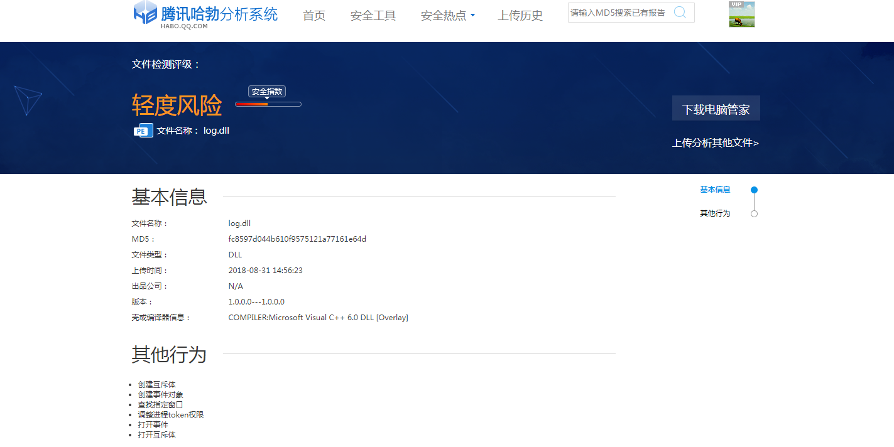Click the 创建事件对象 behavior item
Image resolution: width=894 pixels, height=447 pixels.
coord(161,395)
